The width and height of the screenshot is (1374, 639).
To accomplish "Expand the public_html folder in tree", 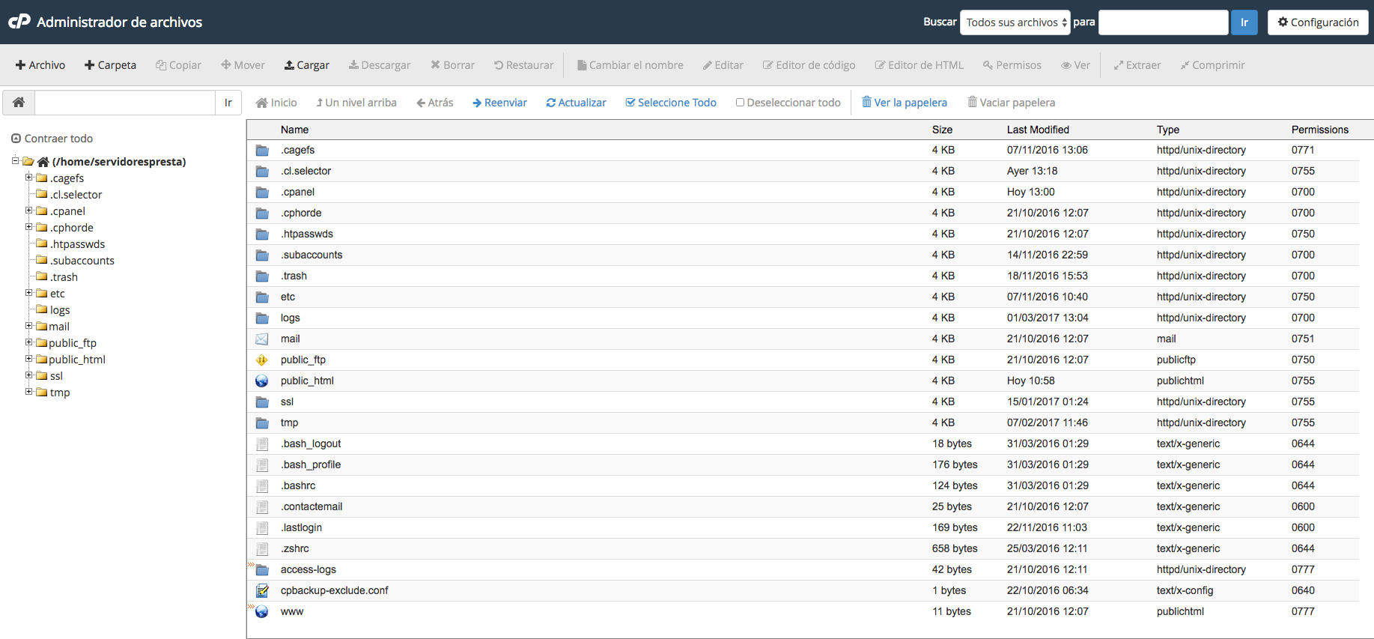I will click(x=29, y=359).
